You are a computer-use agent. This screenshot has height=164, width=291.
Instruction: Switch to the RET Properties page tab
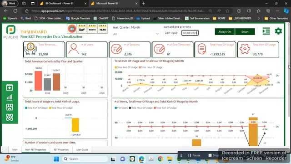(61, 149)
